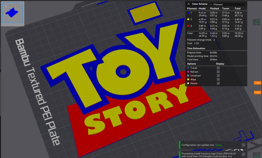This screenshot has height=158, width=262.
Task: Click the Tower column header
Action: [226, 9]
